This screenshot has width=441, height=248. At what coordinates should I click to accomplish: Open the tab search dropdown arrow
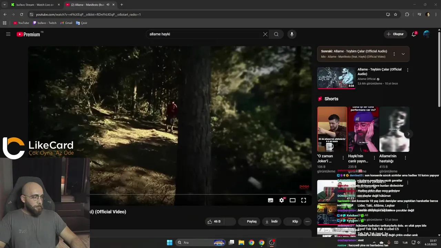pyautogui.click(x=4, y=5)
